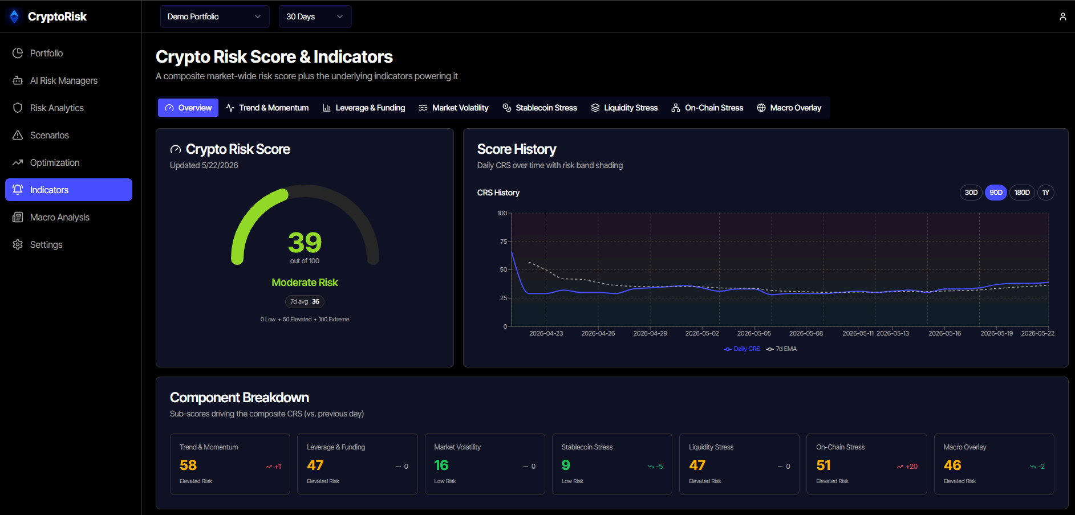1075x515 pixels.
Task: Click the flat-change dash in Liquidity Stress card
Action: click(780, 467)
